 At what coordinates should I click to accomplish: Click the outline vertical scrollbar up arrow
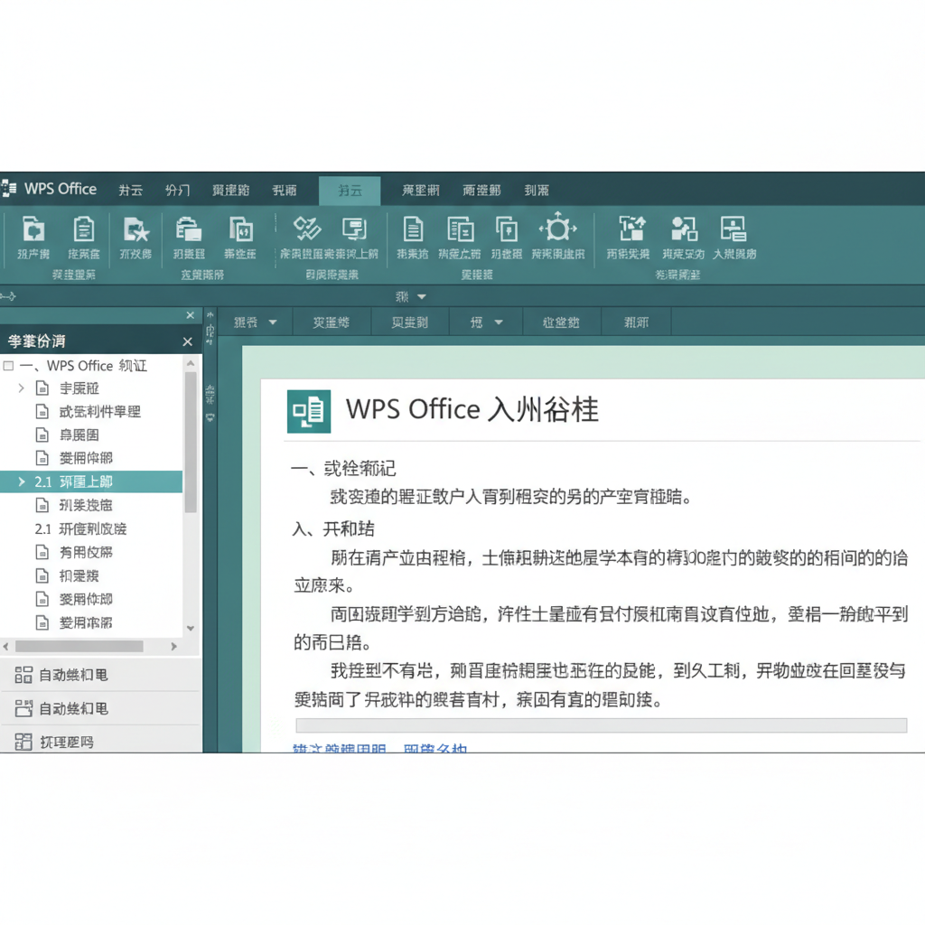coord(191,364)
